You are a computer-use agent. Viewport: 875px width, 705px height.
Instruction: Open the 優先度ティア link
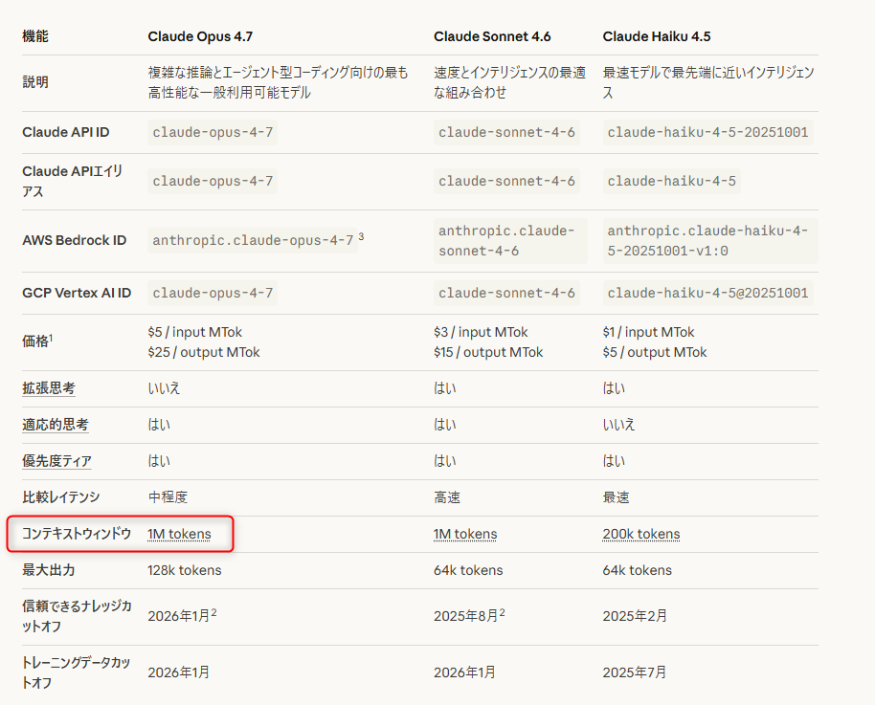(56, 461)
